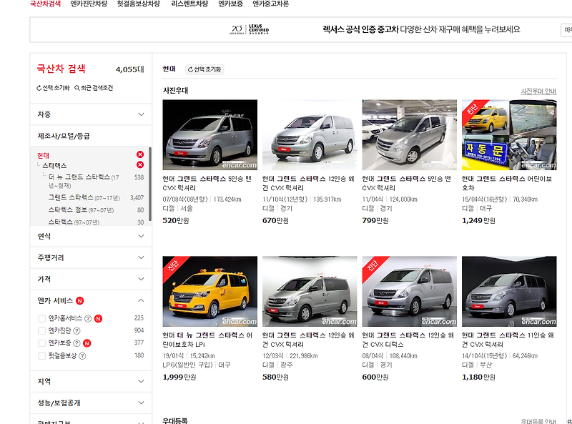Click the Lexus Certified logo in banner
The width and height of the screenshot is (572, 424).
click(x=249, y=29)
